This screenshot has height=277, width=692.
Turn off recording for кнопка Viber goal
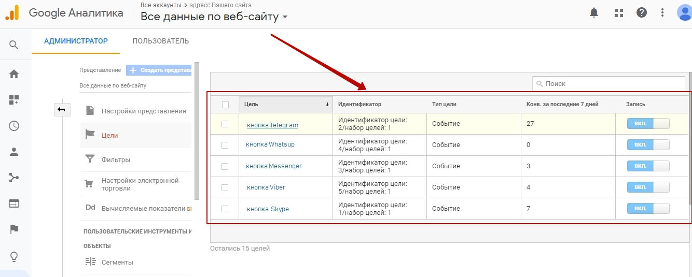click(x=648, y=187)
